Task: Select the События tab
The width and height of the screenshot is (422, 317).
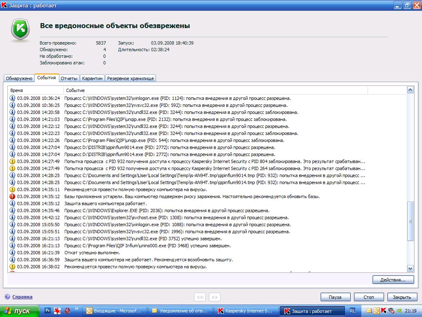Action: tap(47, 78)
